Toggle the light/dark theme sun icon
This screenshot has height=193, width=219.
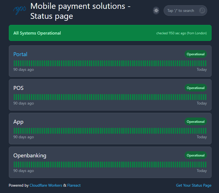click(156, 11)
